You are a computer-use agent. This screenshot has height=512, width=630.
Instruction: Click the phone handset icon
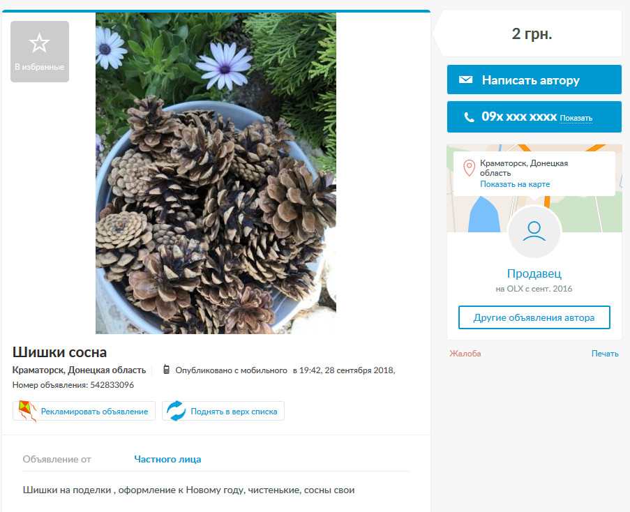(469, 117)
